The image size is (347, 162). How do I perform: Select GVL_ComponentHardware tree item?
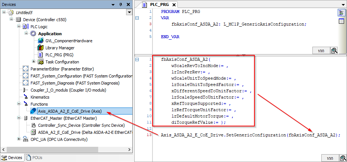68,41
